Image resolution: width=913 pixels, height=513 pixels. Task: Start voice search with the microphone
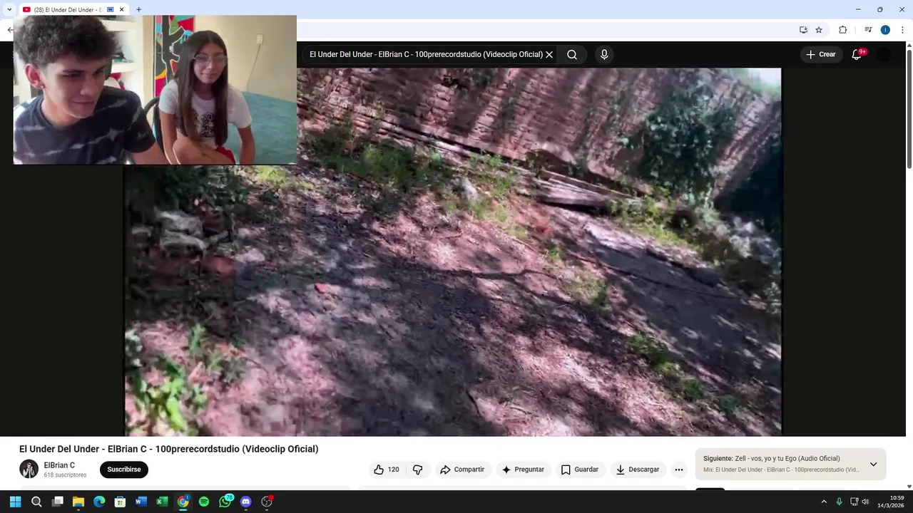pyautogui.click(x=604, y=55)
